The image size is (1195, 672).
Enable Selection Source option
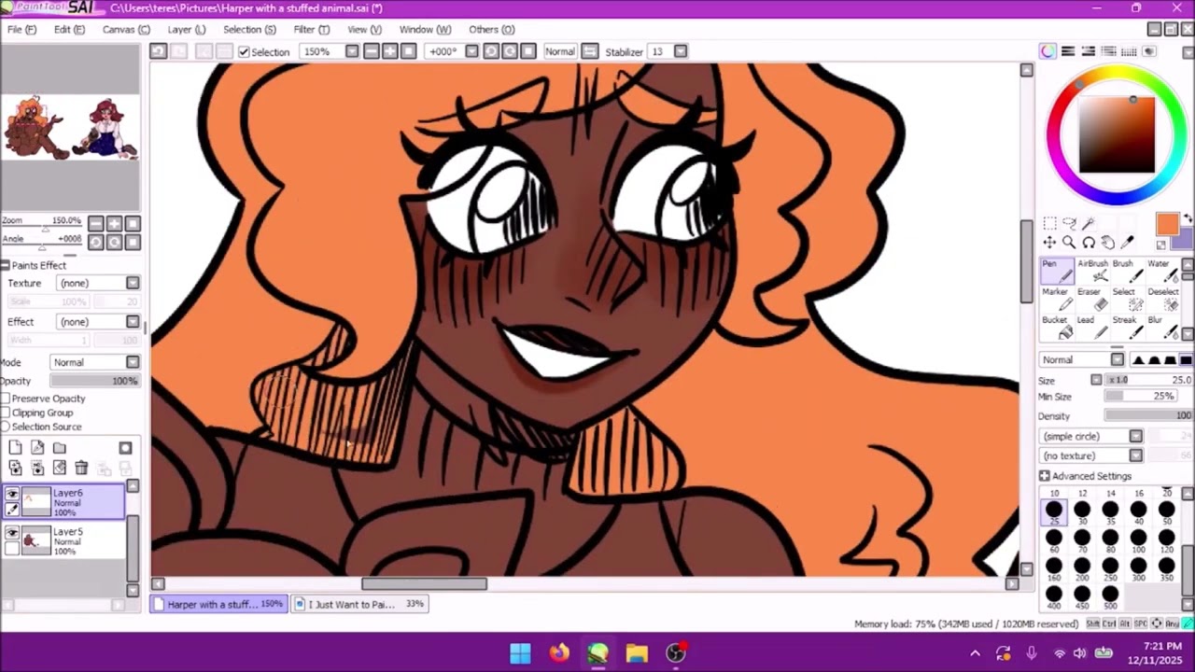point(6,427)
